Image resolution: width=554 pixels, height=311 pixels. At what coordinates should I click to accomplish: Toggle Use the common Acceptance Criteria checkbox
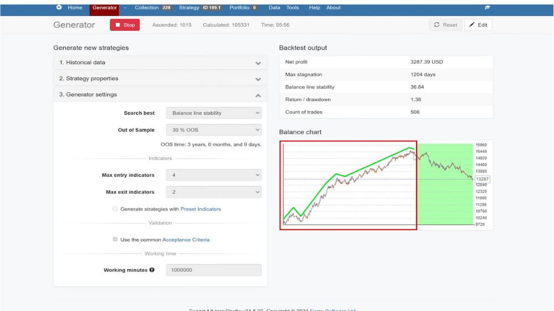coord(115,240)
